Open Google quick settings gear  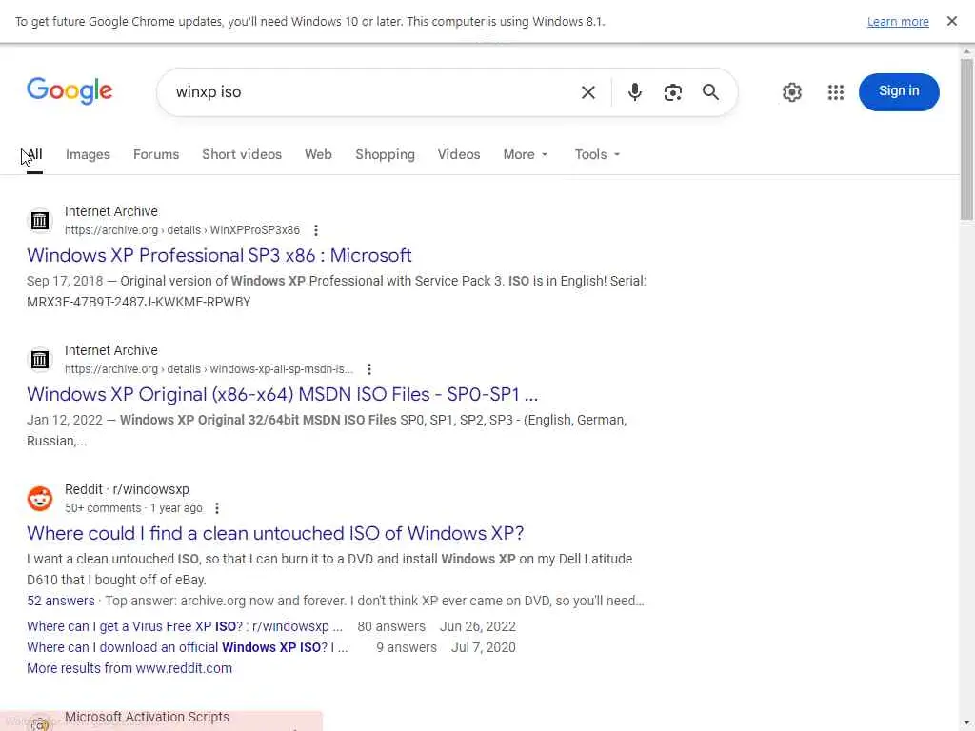click(792, 92)
